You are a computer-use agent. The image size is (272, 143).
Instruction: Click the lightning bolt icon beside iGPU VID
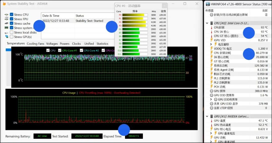(x=211, y=40)
